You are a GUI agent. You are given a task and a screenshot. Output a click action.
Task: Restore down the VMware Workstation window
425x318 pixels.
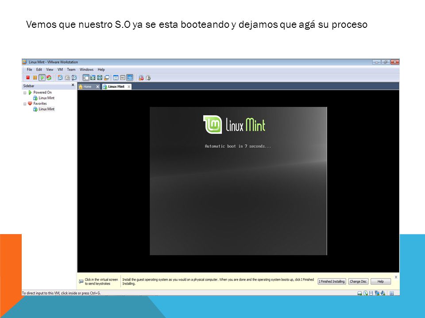pyautogui.click(x=386, y=62)
